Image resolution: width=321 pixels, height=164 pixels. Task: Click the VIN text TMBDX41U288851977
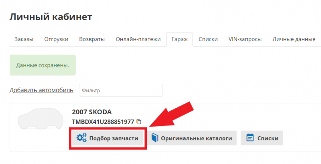pos(103,122)
